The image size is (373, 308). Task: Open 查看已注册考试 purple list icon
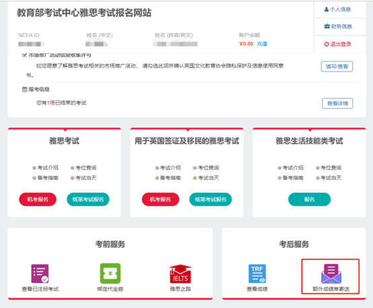[x=40, y=274]
